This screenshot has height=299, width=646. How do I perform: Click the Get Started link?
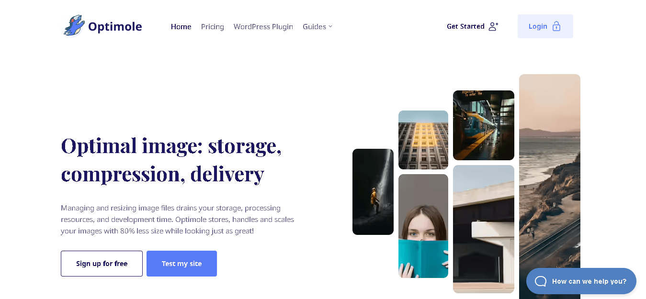coord(473,26)
